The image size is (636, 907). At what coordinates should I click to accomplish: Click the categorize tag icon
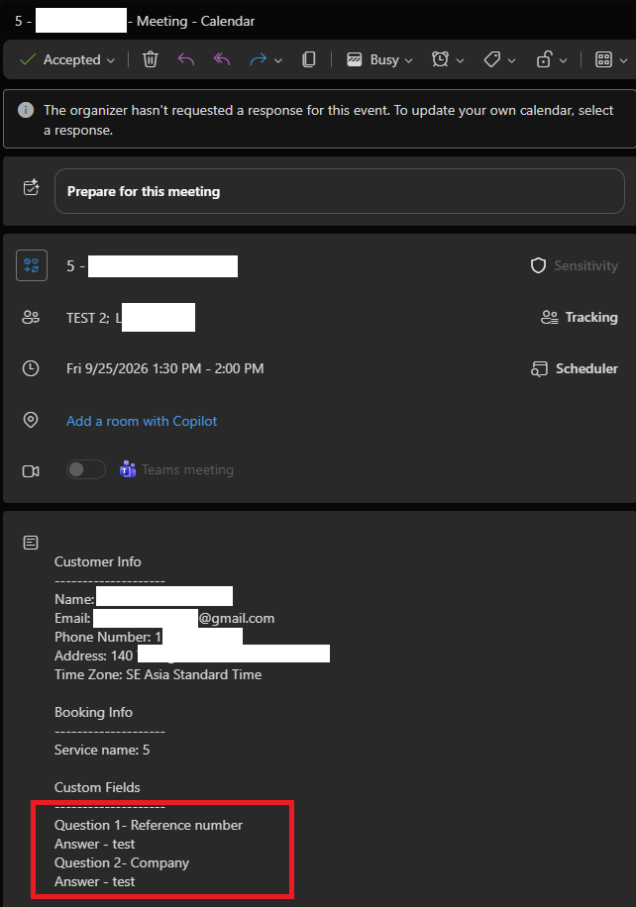[x=492, y=59]
